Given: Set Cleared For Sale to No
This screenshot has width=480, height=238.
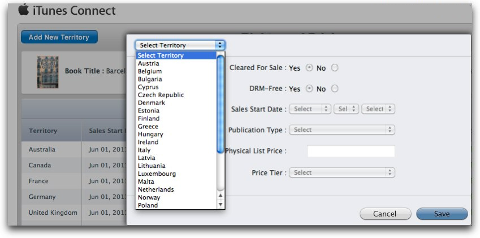Looking at the screenshot, I should [335, 68].
